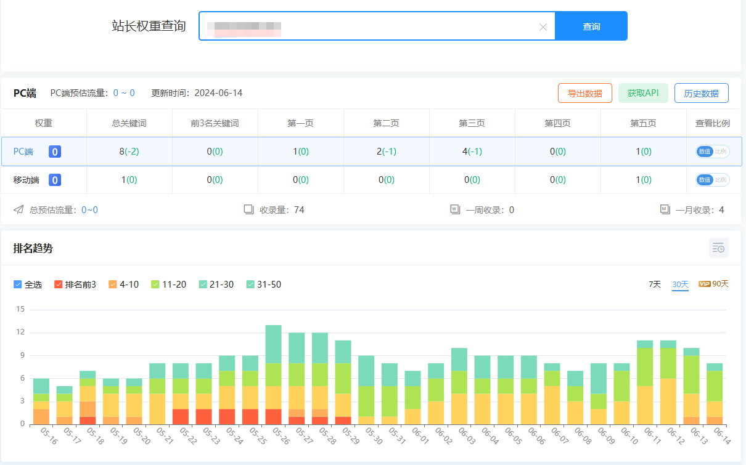Click the PC端 row link
The image size is (746, 465).
click(23, 152)
